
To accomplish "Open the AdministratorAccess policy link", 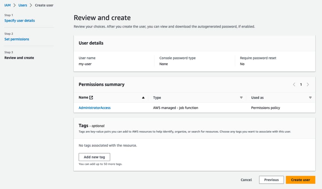I will (94, 108).
